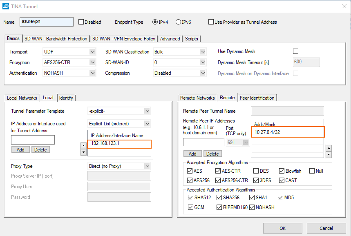
Task: Enable Use Dynamic Mesh checkbox
Action: tap(295, 51)
